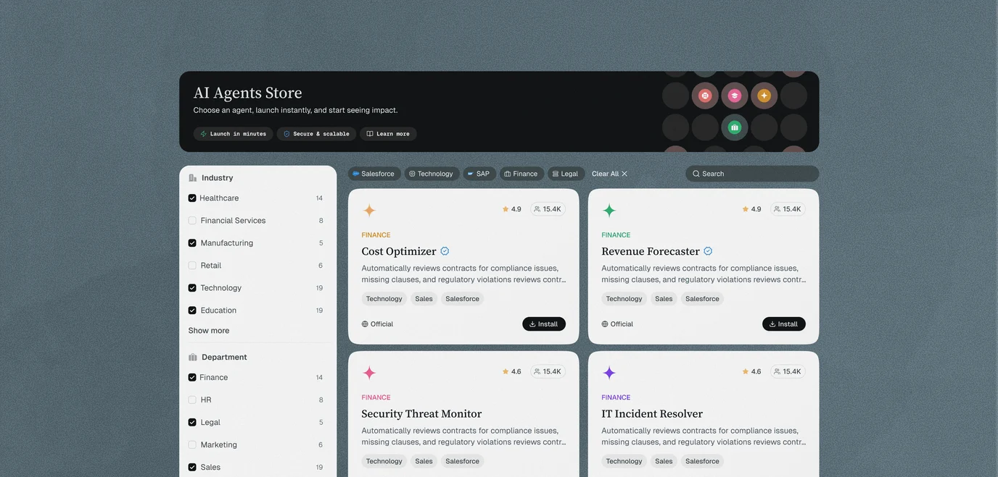
Task: Install the Cost Optimizer agent
Action: point(544,324)
